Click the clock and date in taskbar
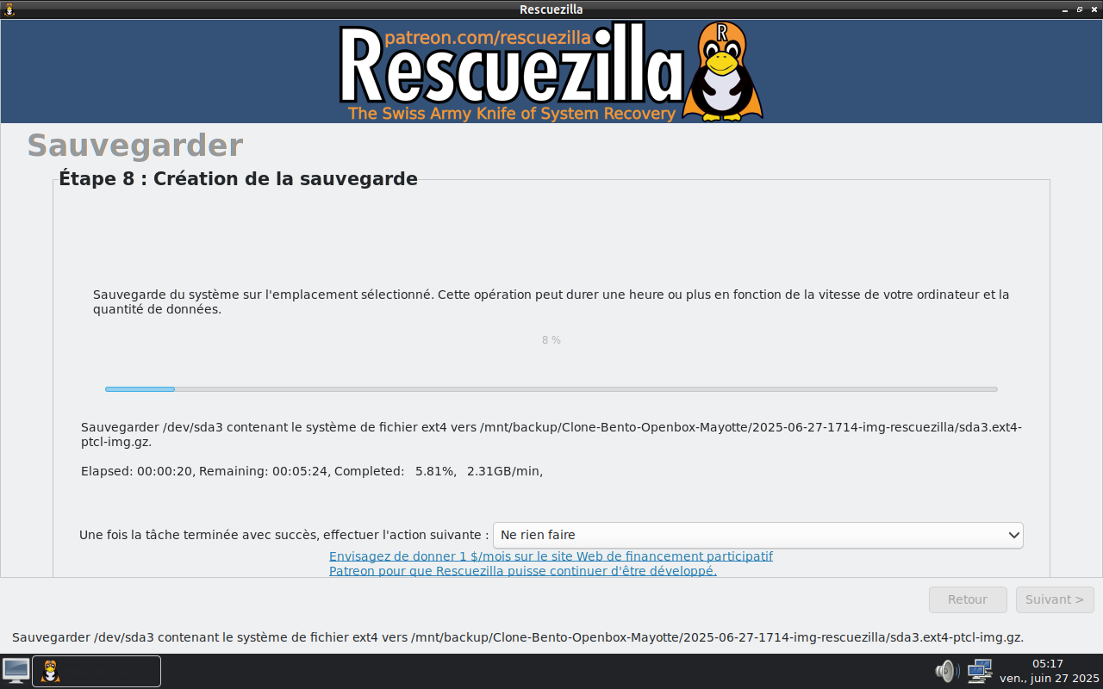The width and height of the screenshot is (1103, 689). pyautogui.click(x=1049, y=671)
